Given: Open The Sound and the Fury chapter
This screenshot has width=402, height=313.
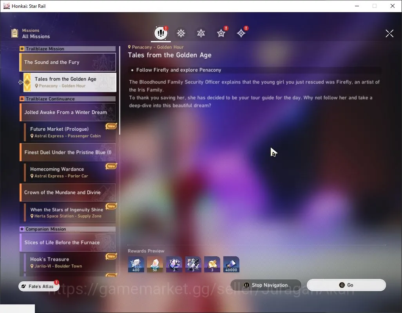Looking at the screenshot, I should [x=68, y=62].
